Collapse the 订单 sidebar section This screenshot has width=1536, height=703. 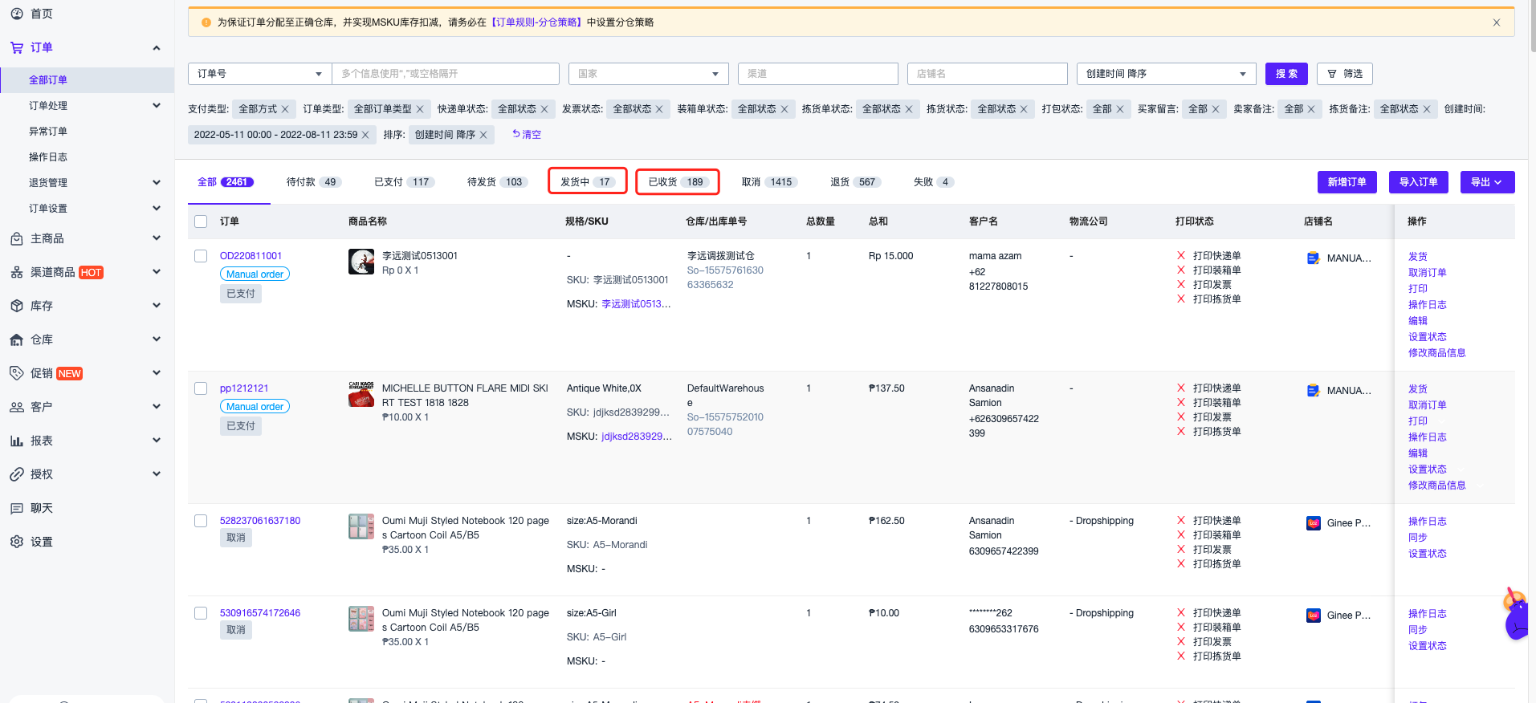point(157,48)
